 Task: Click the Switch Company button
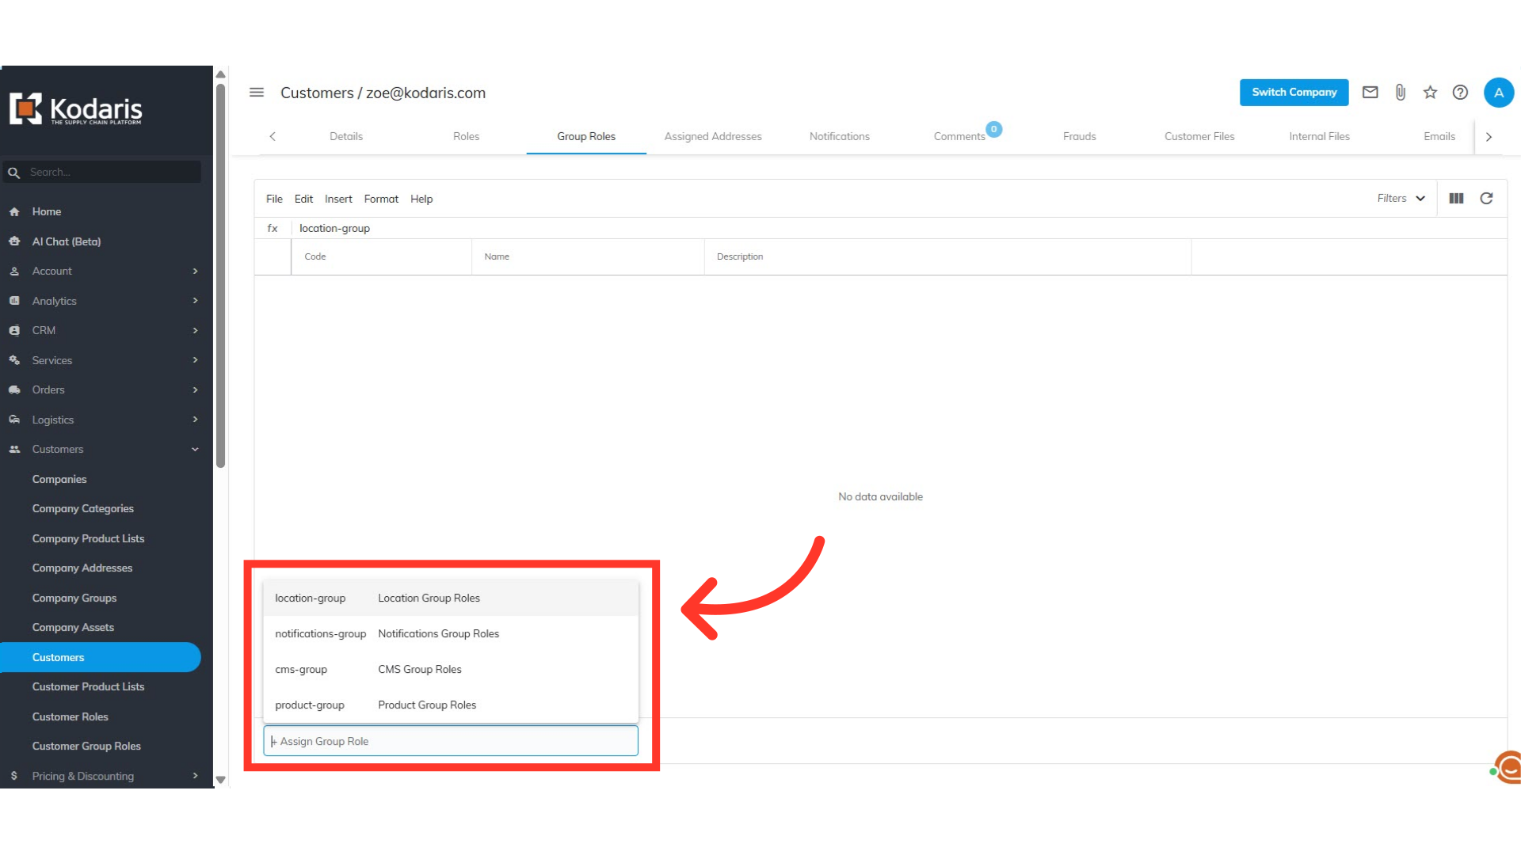(1294, 93)
